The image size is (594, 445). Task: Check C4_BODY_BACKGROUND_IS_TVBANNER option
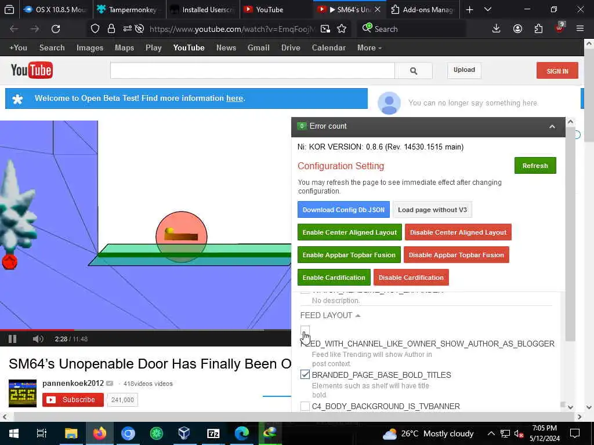click(x=305, y=406)
